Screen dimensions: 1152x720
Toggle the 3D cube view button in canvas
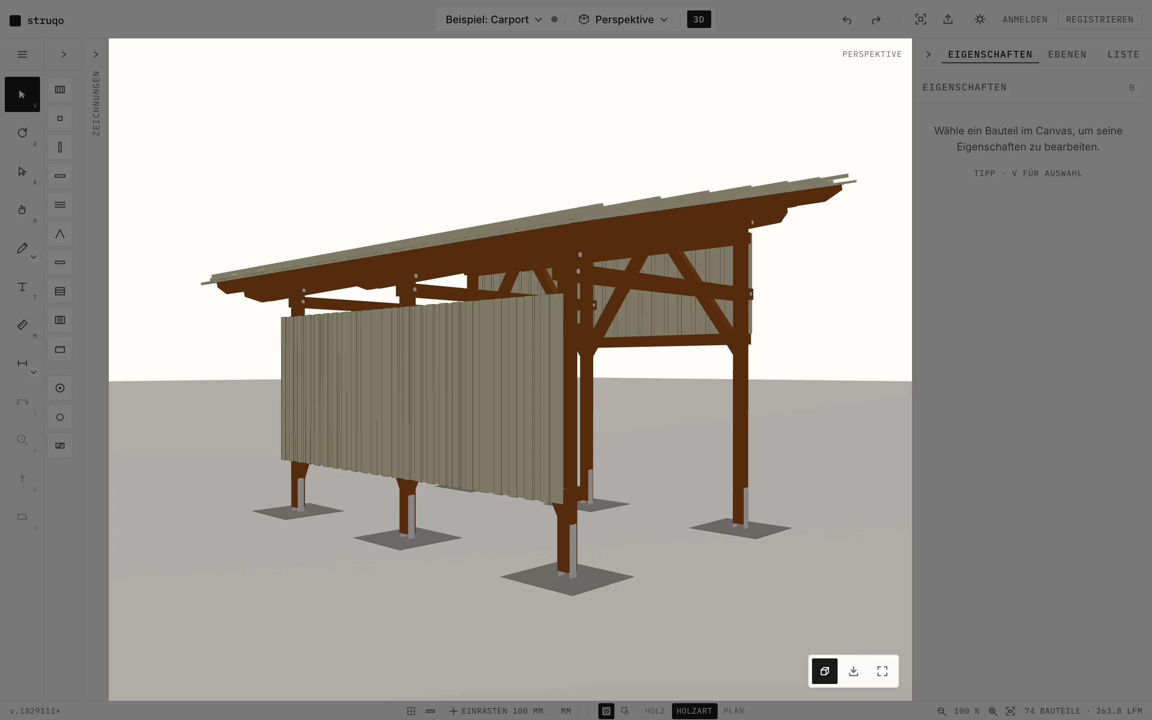tap(824, 671)
